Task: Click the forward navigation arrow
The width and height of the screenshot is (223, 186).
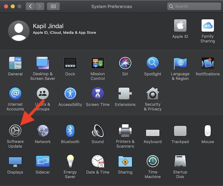Action: click(40, 6)
